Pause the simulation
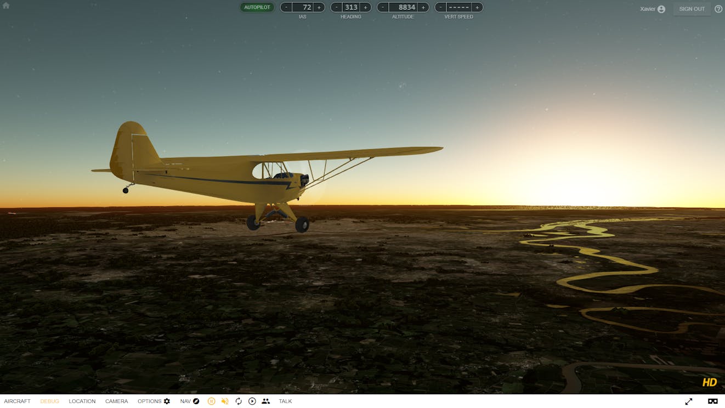This screenshot has width=725, height=408. [211, 401]
